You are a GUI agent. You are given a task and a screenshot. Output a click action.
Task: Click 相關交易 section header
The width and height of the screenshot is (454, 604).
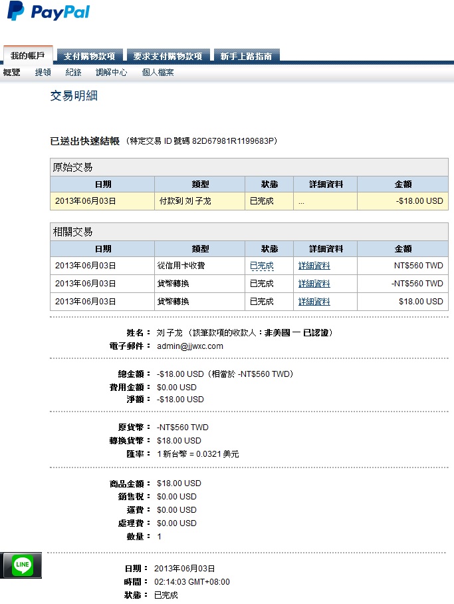[249, 232]
